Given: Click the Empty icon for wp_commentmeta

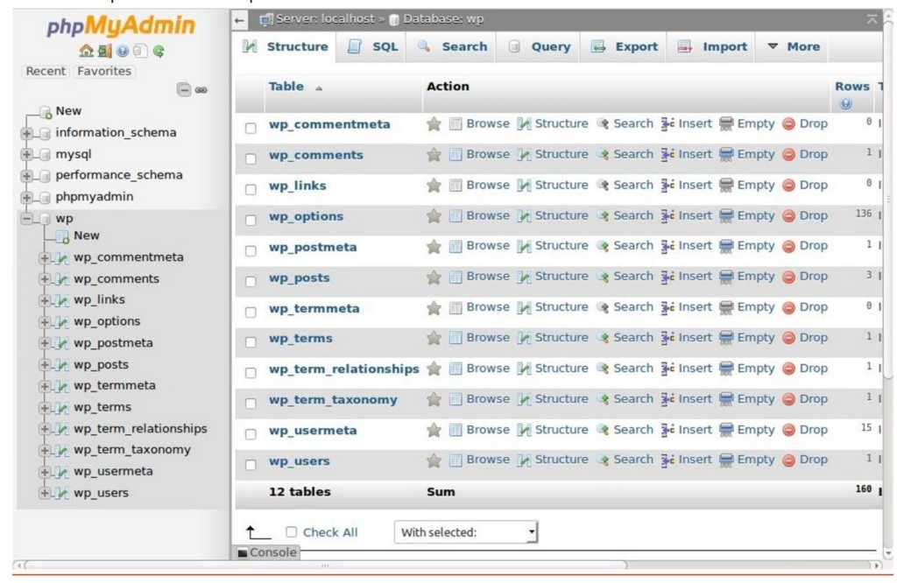Looking at the screenshot, I should click(x=726, y=123).
